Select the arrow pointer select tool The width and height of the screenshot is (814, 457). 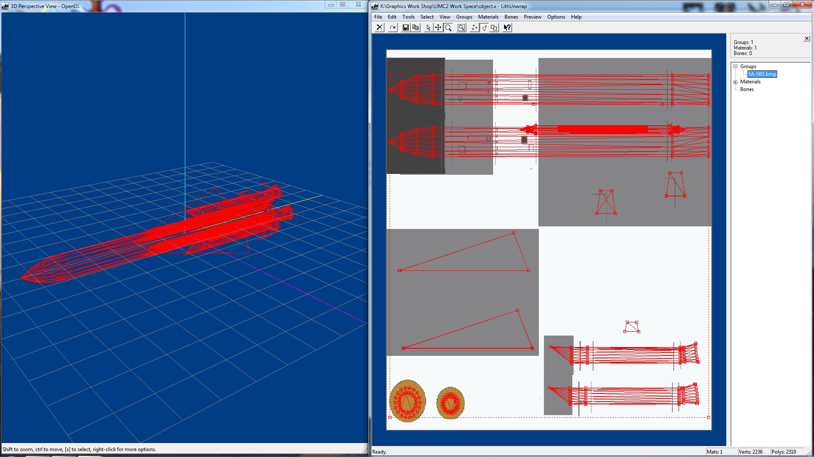(428, 28)
